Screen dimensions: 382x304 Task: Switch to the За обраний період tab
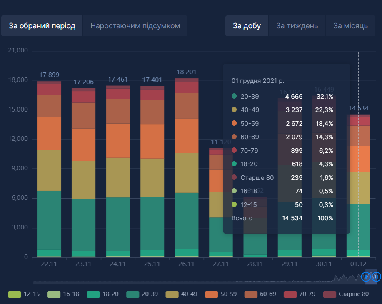click(x=42, y=26)
